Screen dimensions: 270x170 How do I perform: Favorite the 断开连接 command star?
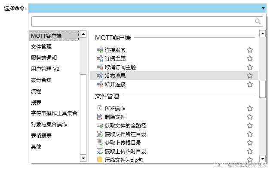[x=250, y=85]
